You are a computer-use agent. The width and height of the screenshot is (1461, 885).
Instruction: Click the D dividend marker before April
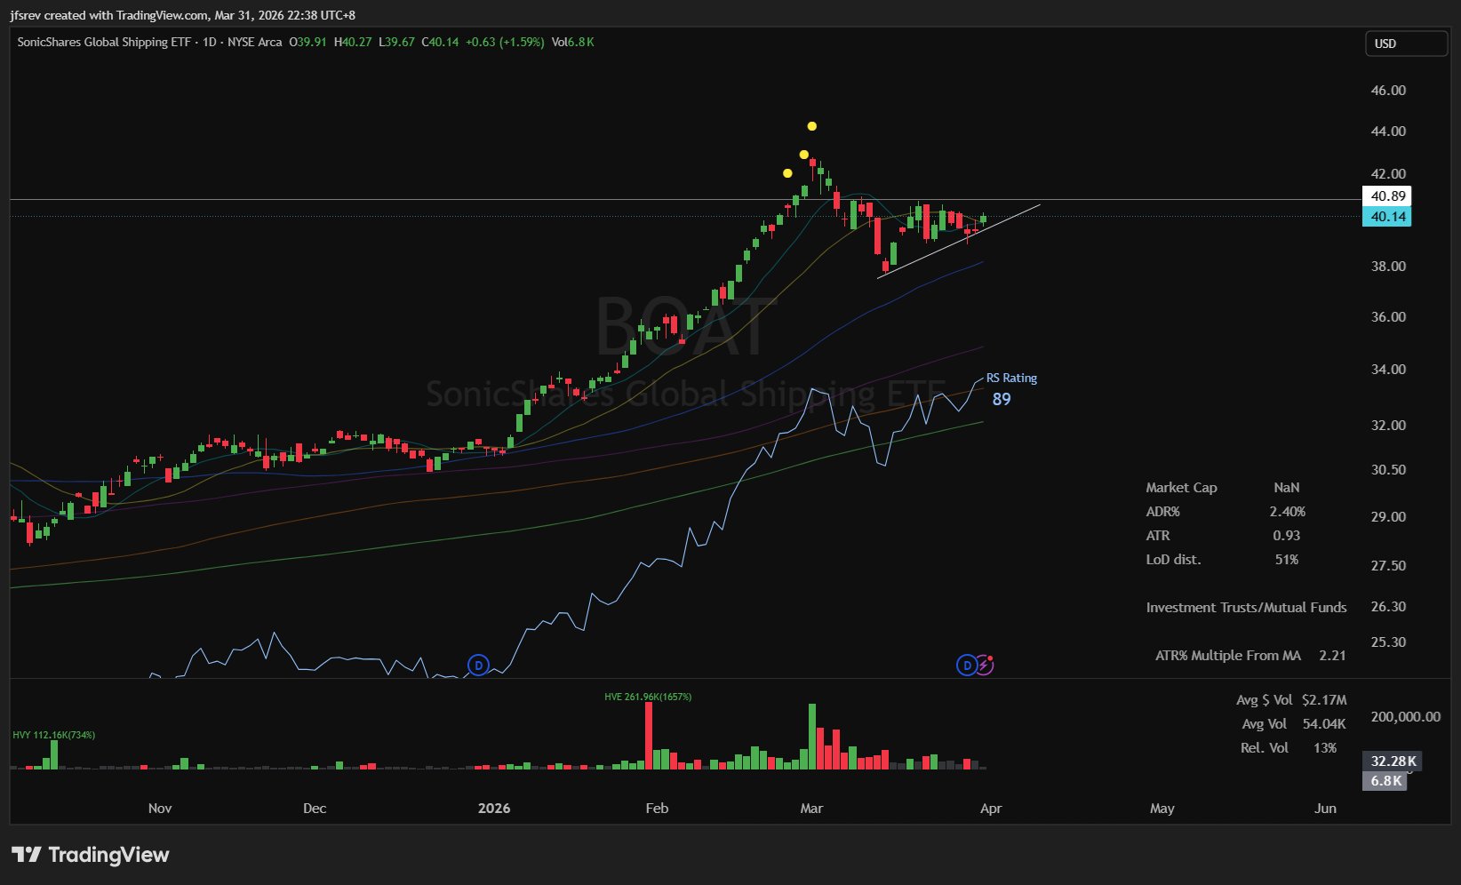(x=966, y=665)
